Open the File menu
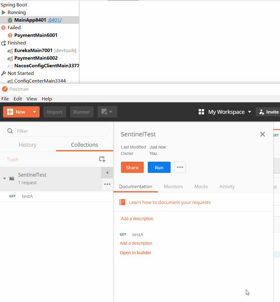 point(5,99)
